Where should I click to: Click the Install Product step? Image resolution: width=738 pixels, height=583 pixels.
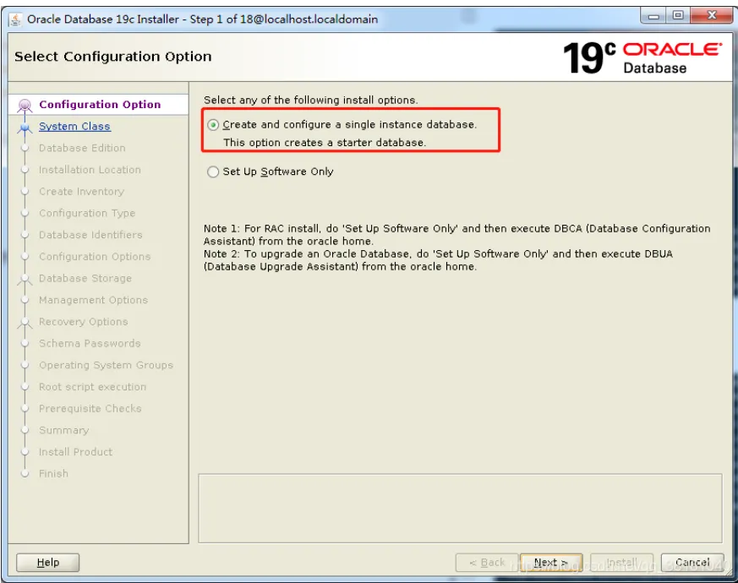coord(75,452)
